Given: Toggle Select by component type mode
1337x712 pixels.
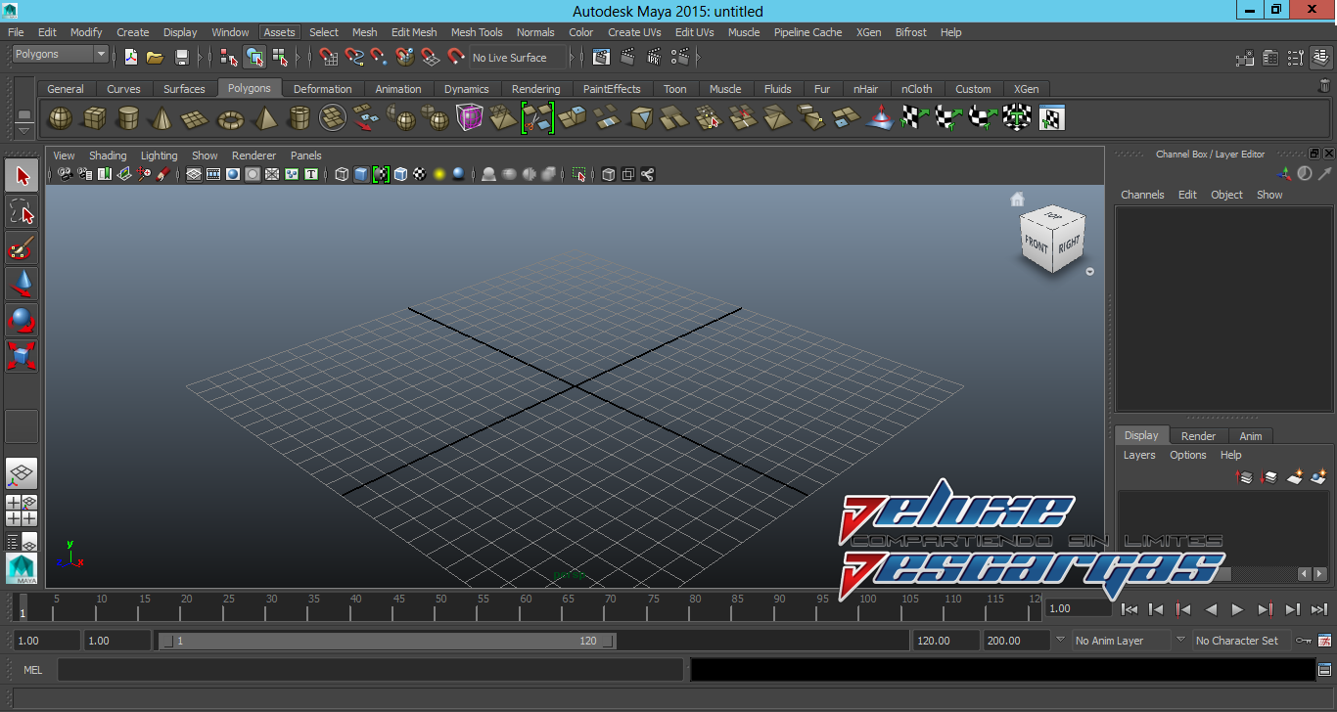Looking at the screenshot, I should point(280,58).
